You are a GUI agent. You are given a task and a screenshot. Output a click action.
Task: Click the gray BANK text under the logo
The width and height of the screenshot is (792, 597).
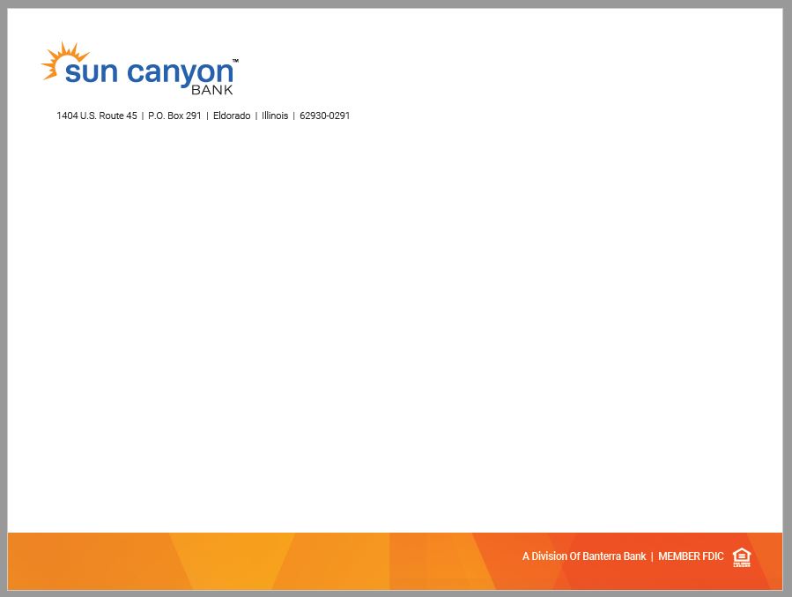pyautogui.click(x=212, y=90)
